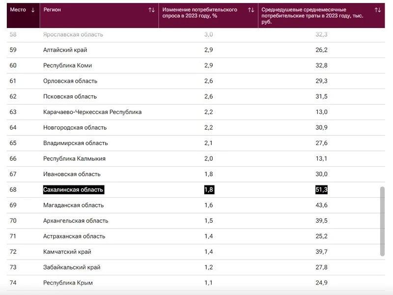393x295 pixels.
Task: Click the rank number 65 cell
Action: point(13,143)
